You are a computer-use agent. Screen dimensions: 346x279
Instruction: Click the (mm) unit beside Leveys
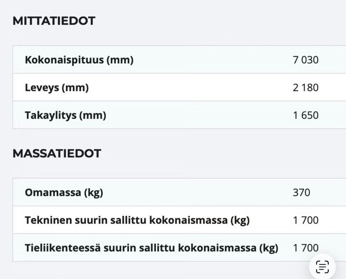[x=75, y=88]
